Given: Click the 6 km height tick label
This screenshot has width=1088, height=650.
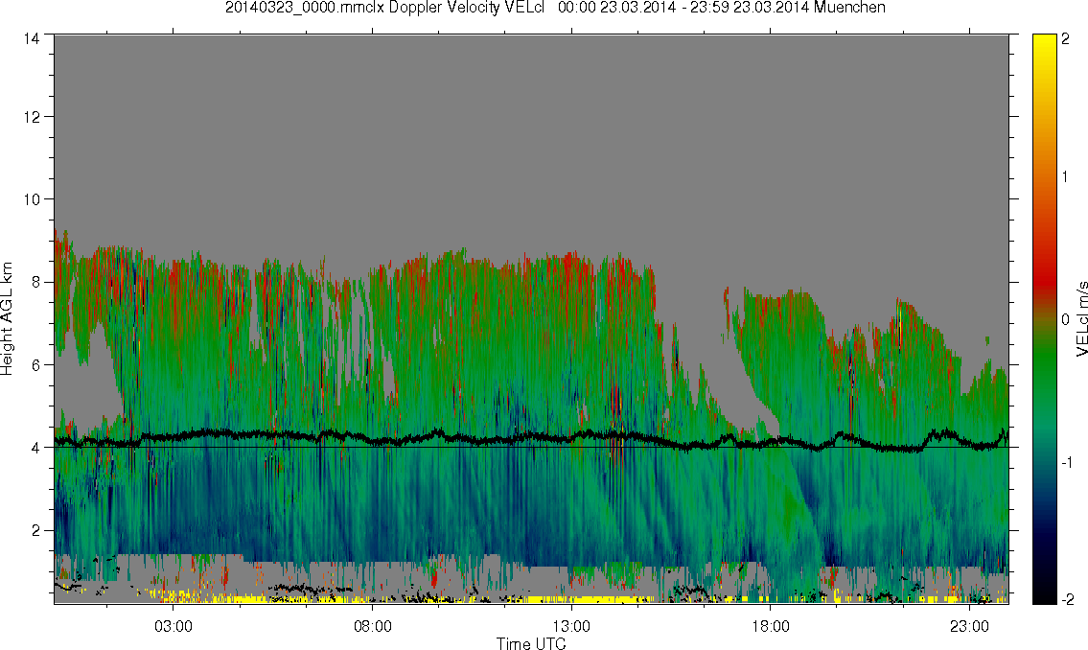Looking at the screenshot, I should [35, 365].
